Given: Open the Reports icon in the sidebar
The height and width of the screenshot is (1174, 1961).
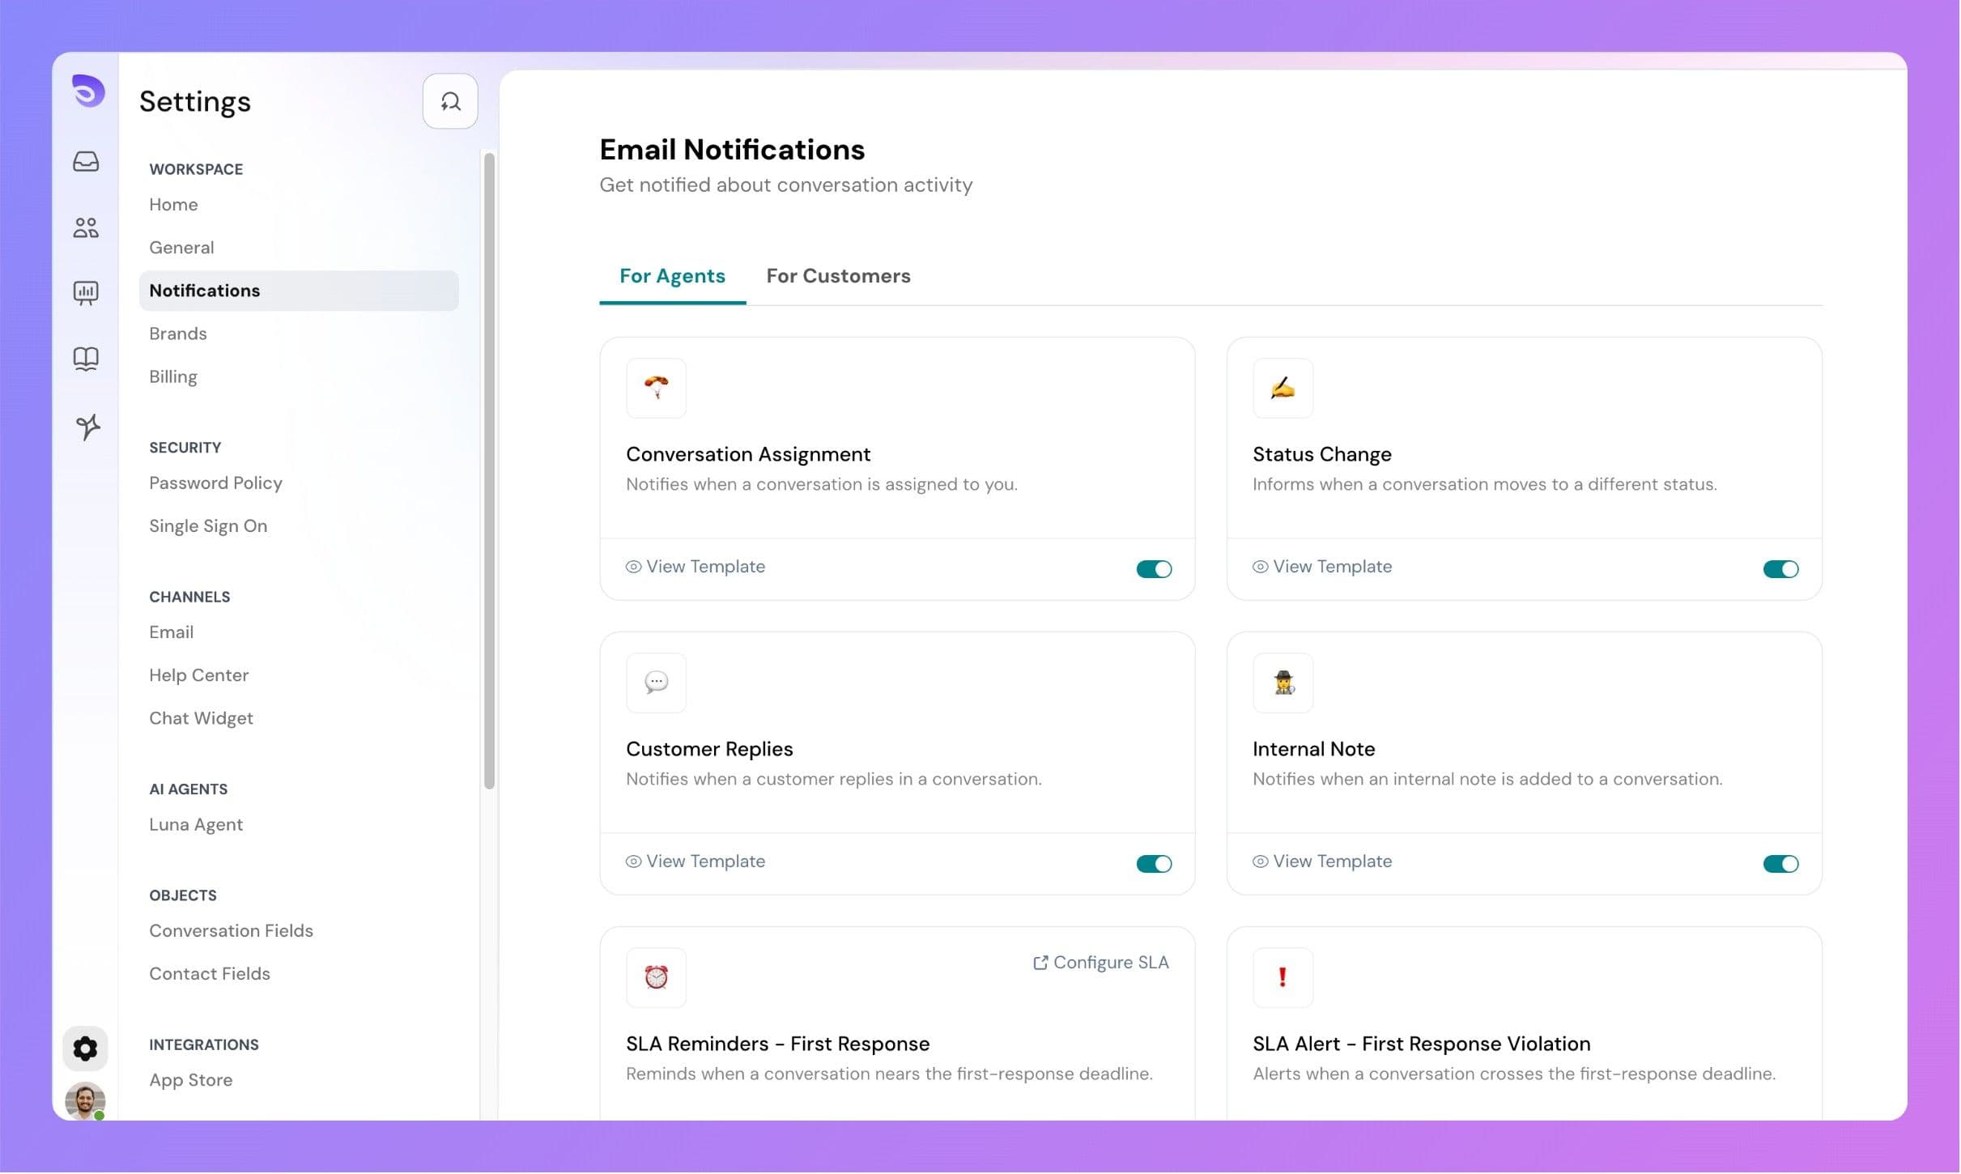Looking at the screenshot, I should (x=85, y=293).
